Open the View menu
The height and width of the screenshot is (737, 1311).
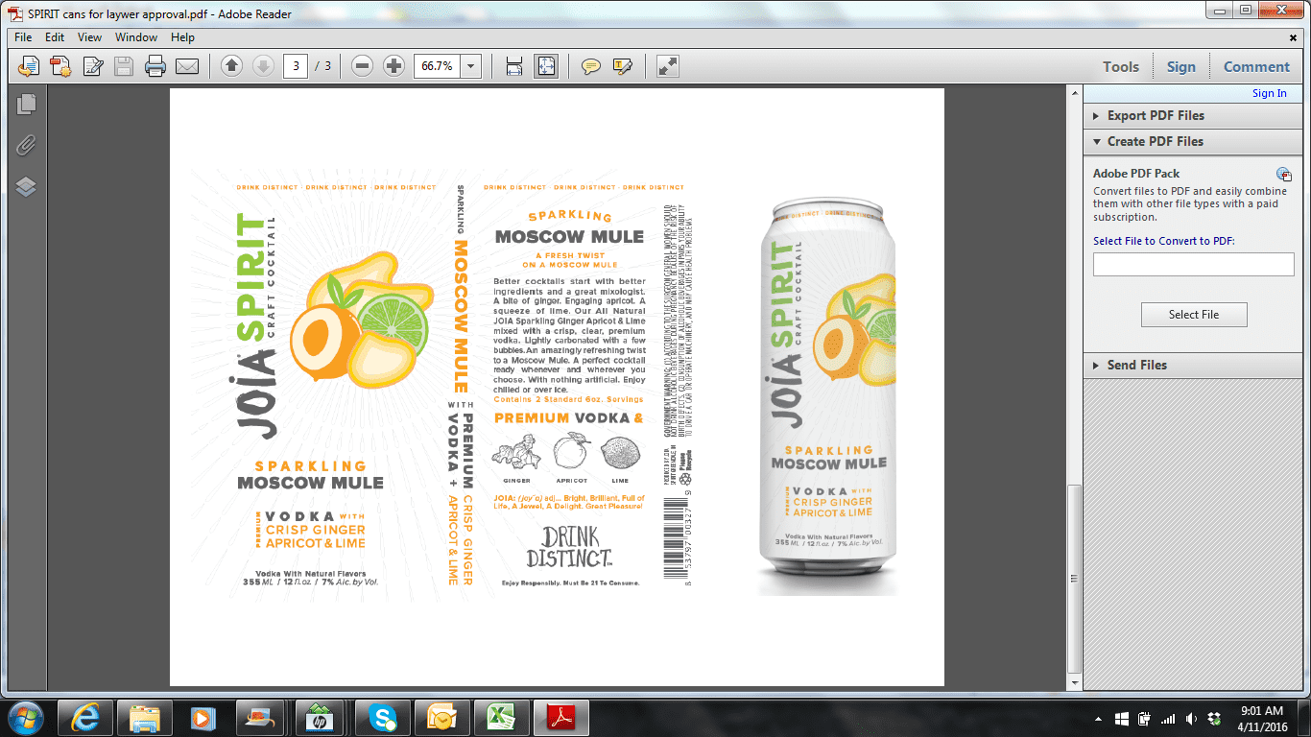pos(90,37)
